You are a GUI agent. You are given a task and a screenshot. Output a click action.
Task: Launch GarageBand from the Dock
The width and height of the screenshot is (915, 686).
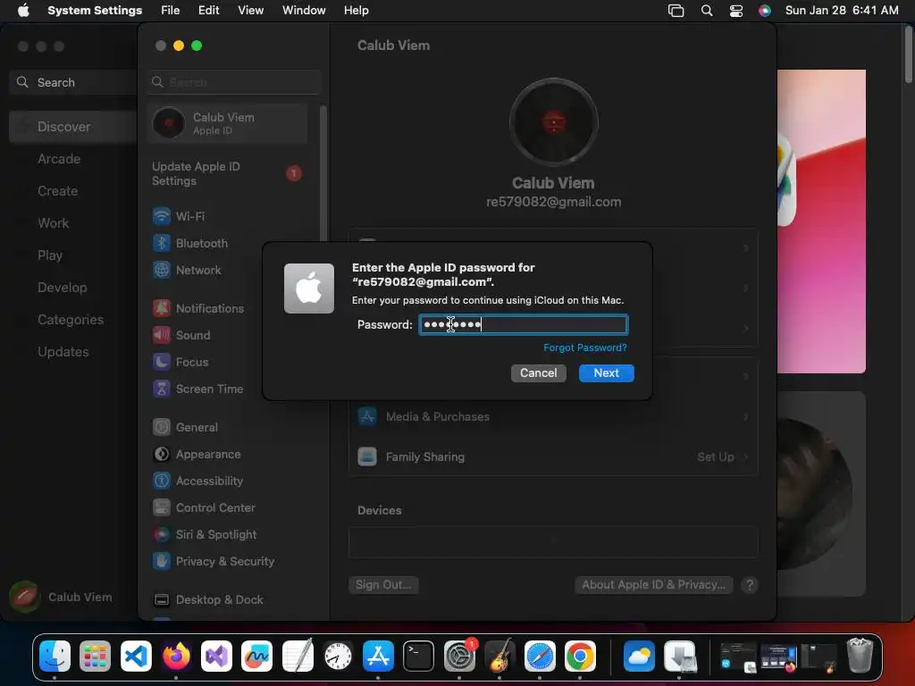[x=499, y=656]
